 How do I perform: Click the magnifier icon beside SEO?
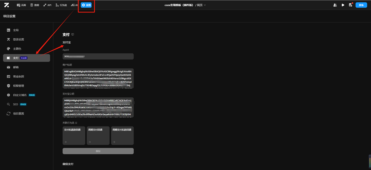(9, 104)
